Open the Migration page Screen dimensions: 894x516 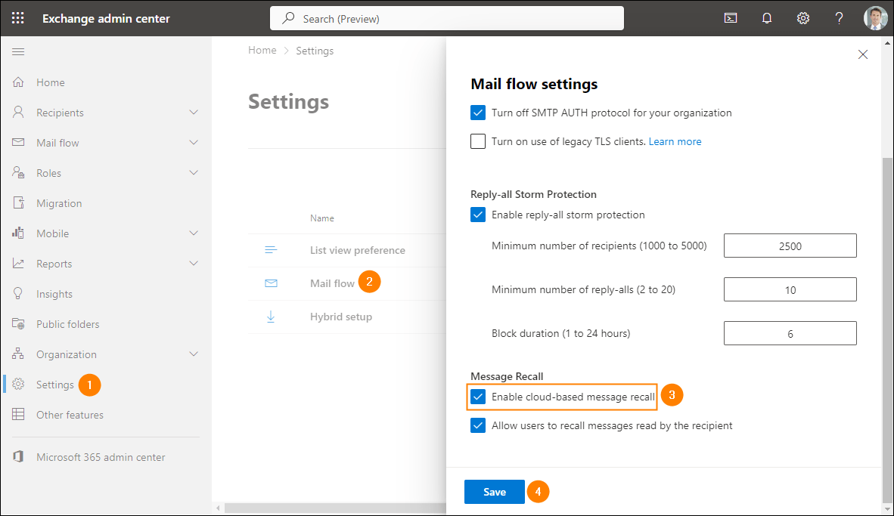tap(60, 202)
